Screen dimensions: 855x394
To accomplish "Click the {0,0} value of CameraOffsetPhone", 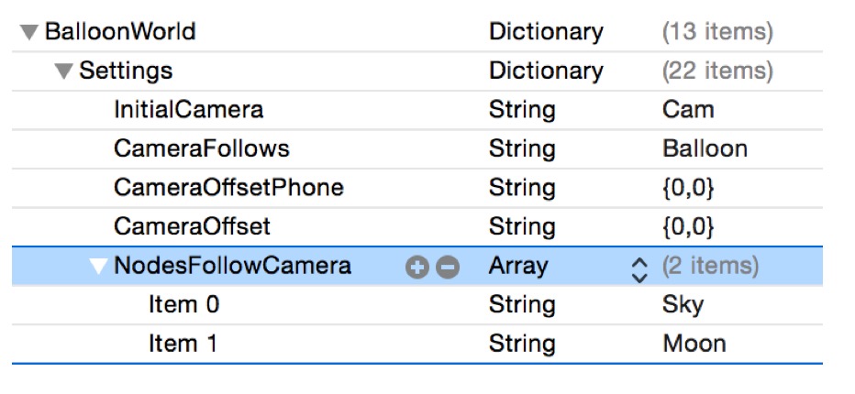I will (x=688, y=188).
